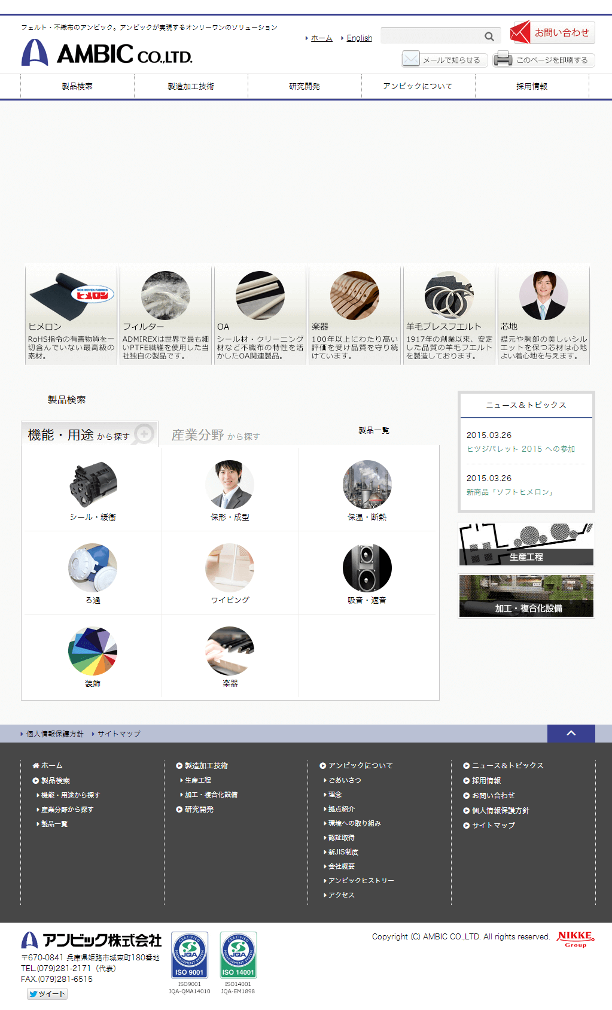This screenshot has height=1010, width=612.
Task: Open footer 機能・用途から探す link
Action: click(70, 795)
